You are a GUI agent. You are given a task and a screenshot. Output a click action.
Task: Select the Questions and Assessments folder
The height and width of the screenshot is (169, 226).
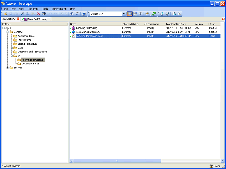click(x=32, y=52)
